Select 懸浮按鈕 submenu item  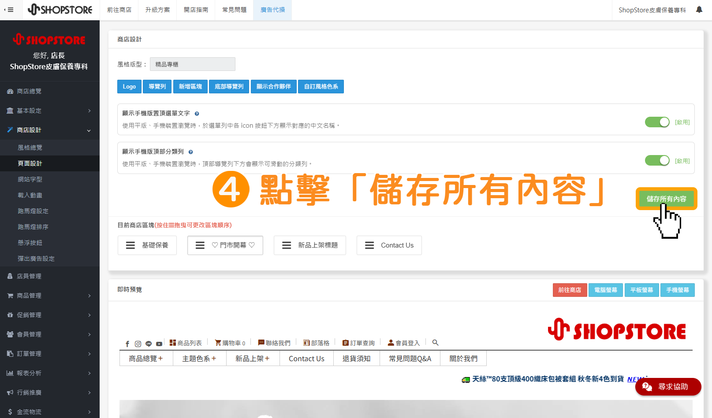(50, 243)
